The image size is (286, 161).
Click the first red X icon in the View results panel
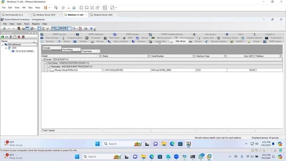point(19,37)
